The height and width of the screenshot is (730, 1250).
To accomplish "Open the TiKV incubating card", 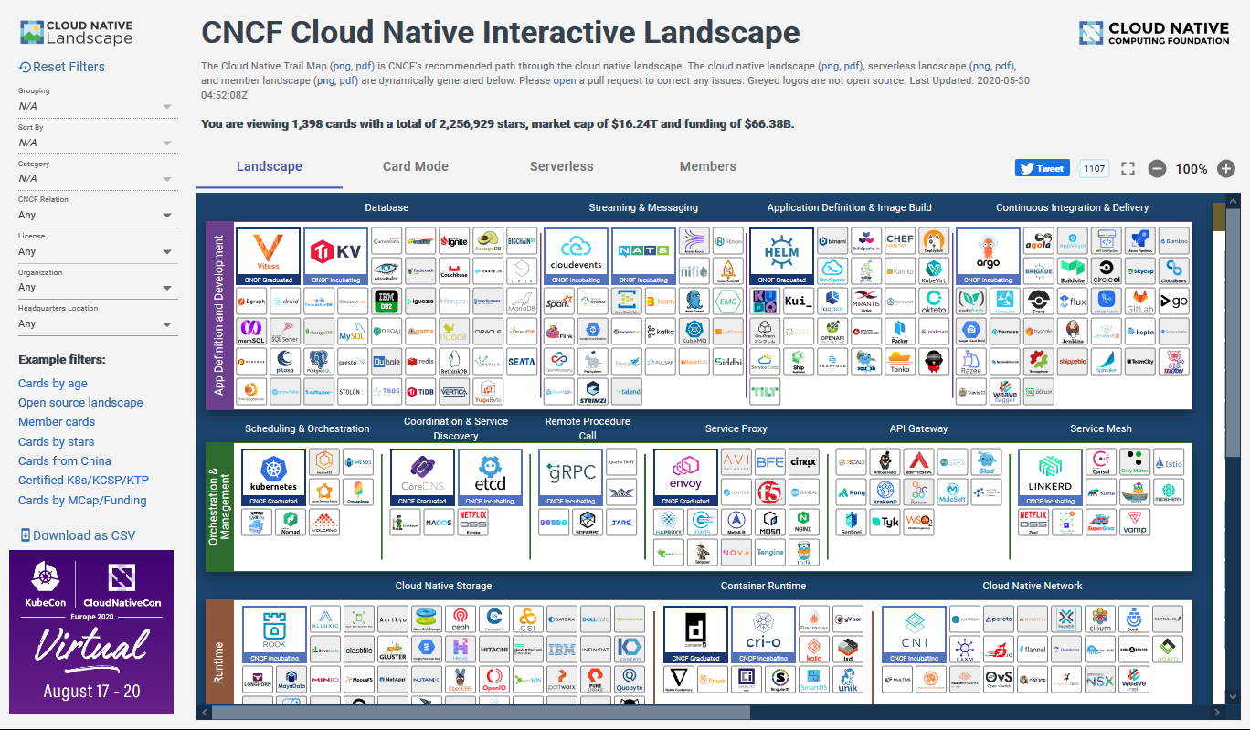I will (x=335, y=256).
